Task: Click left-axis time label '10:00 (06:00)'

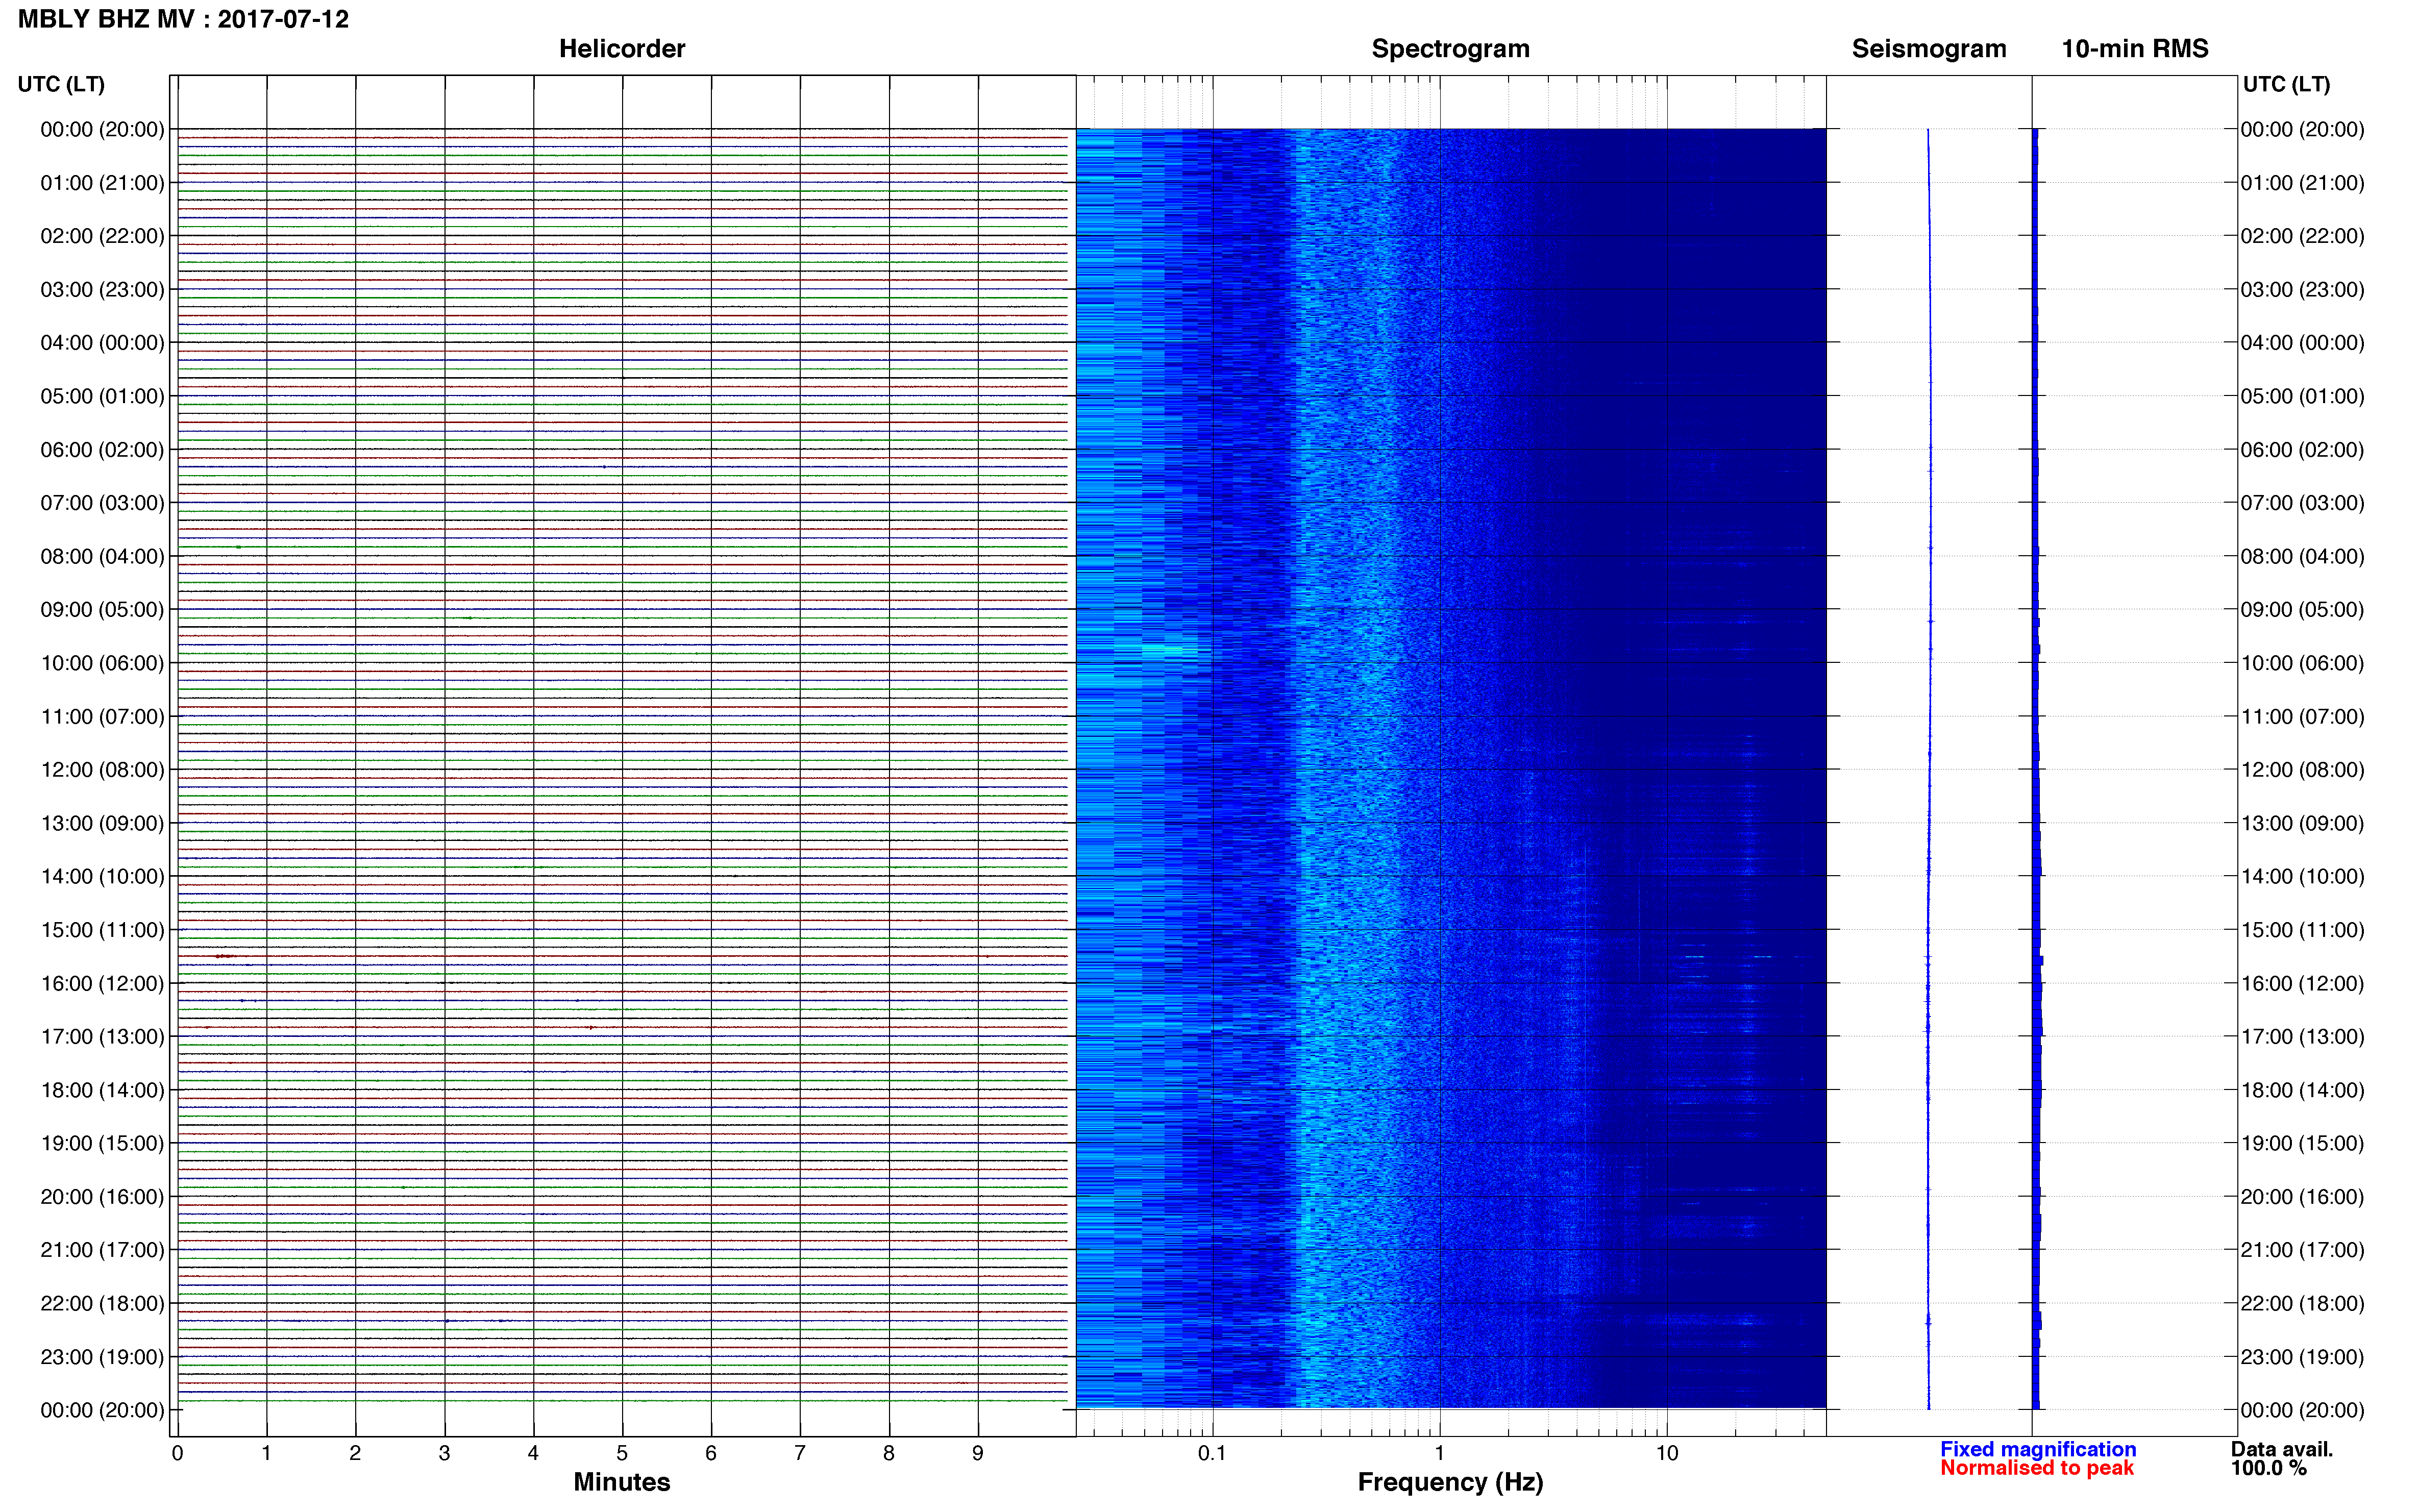Action: 102,663
